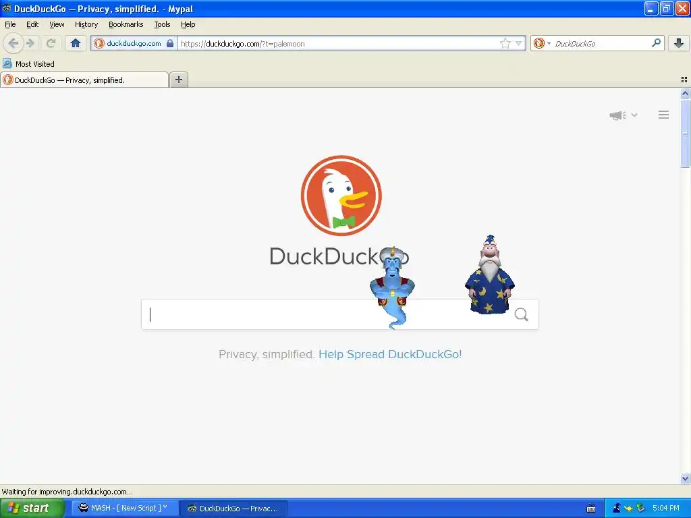This screenshot has height=518, width=691.
Task: Click the blue Genie agent character
Action: (x=392, y=288)
